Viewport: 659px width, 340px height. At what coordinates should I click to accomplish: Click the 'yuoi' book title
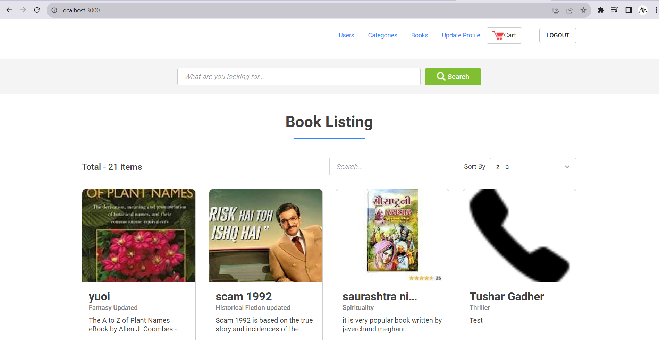coord(99,297)
